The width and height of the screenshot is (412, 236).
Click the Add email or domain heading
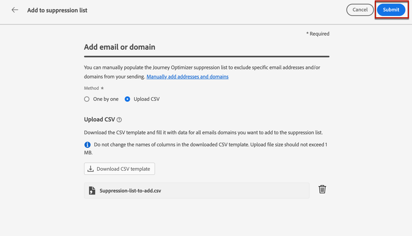coord(120,47)
